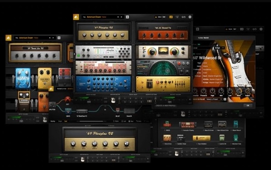Select the '66 AC Boost V2 amp head
Image resolution: width=271 pixels, height=170 pixels.
[x=163, y=33]
